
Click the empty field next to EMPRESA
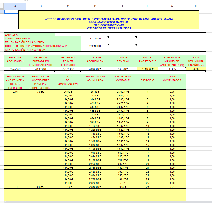pos(130,35)
